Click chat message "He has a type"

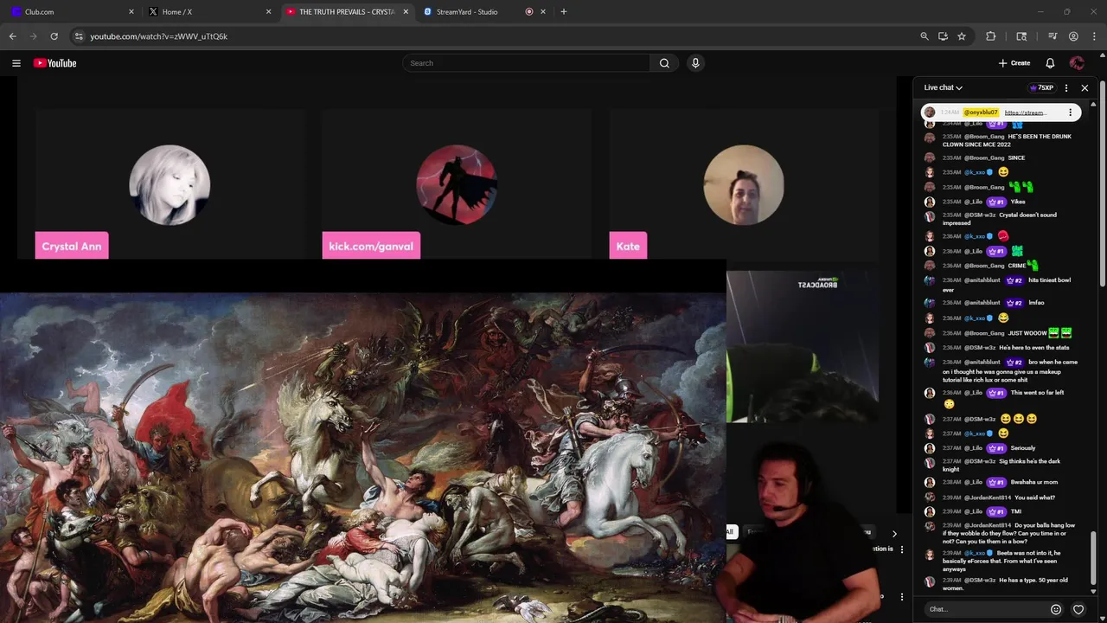pos(1005,584)
